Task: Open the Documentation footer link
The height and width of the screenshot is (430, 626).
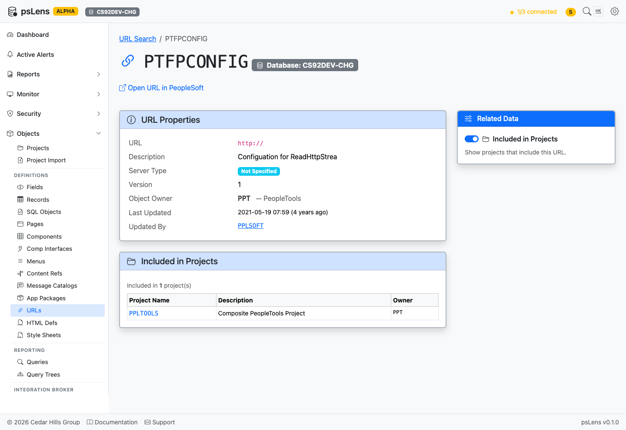Action: (112, 422)
